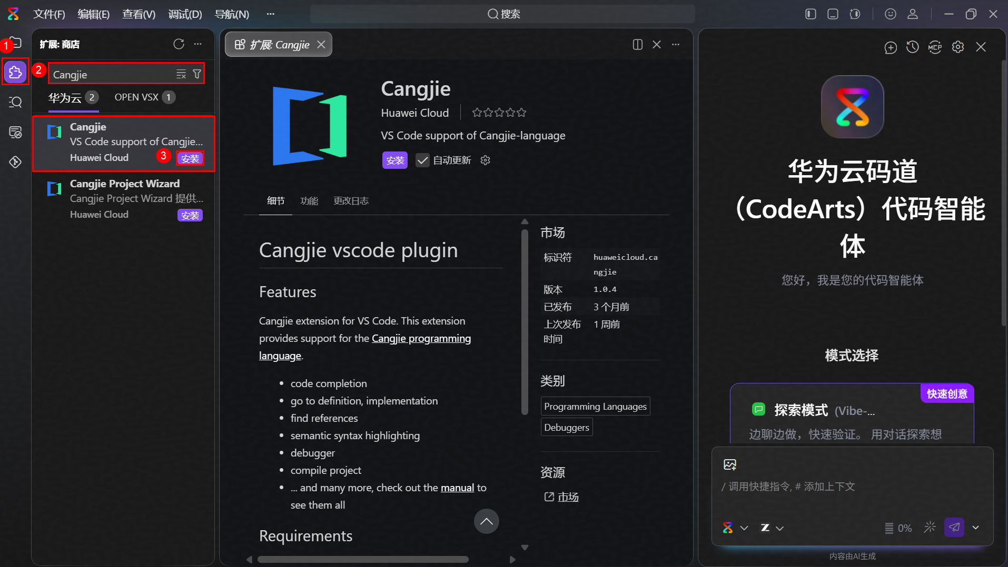Open the feedback smiley icon
The width and height of the screenshot is (1008, 567).
pyautogui.click(x=891, y=14)
